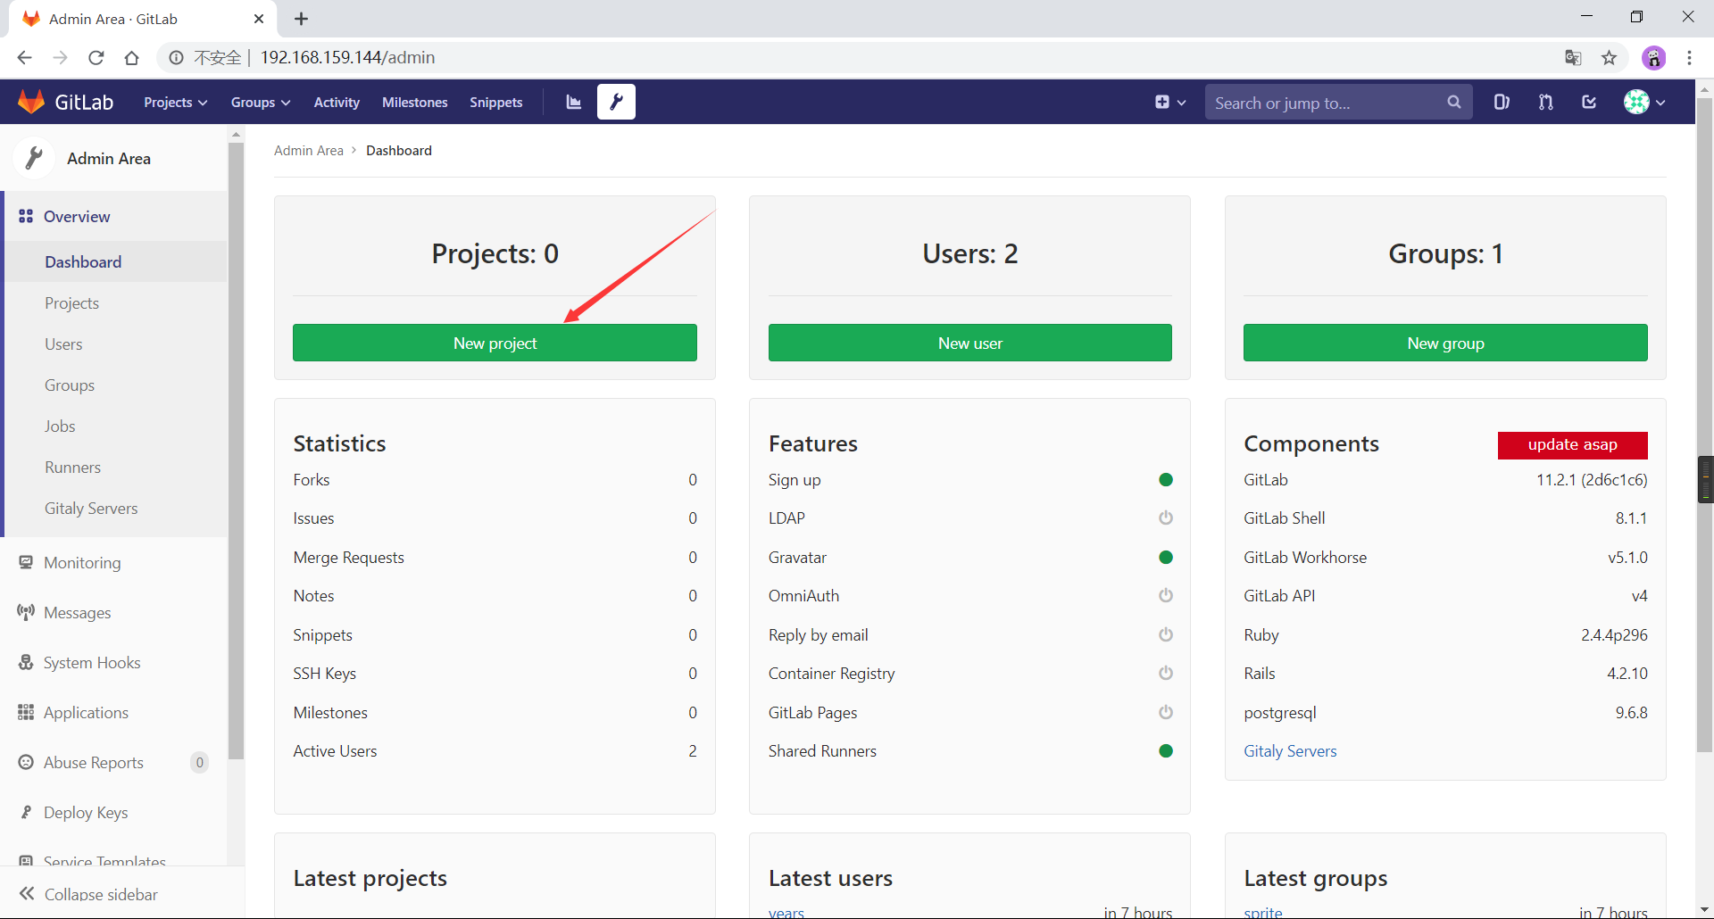
Task: Click the GitLab fox logo
Action: point(31,102)
